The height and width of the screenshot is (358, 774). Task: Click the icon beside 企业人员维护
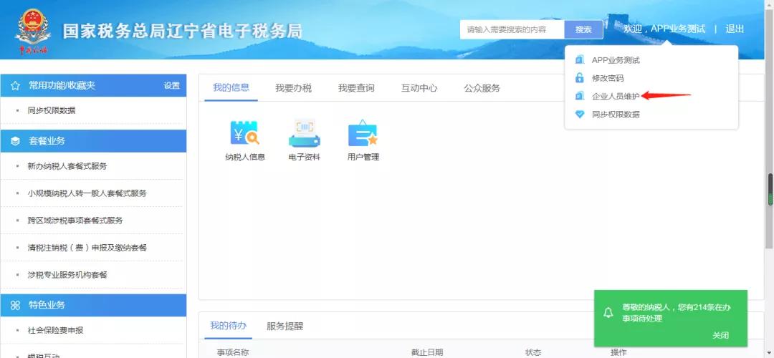pos(580,96)
